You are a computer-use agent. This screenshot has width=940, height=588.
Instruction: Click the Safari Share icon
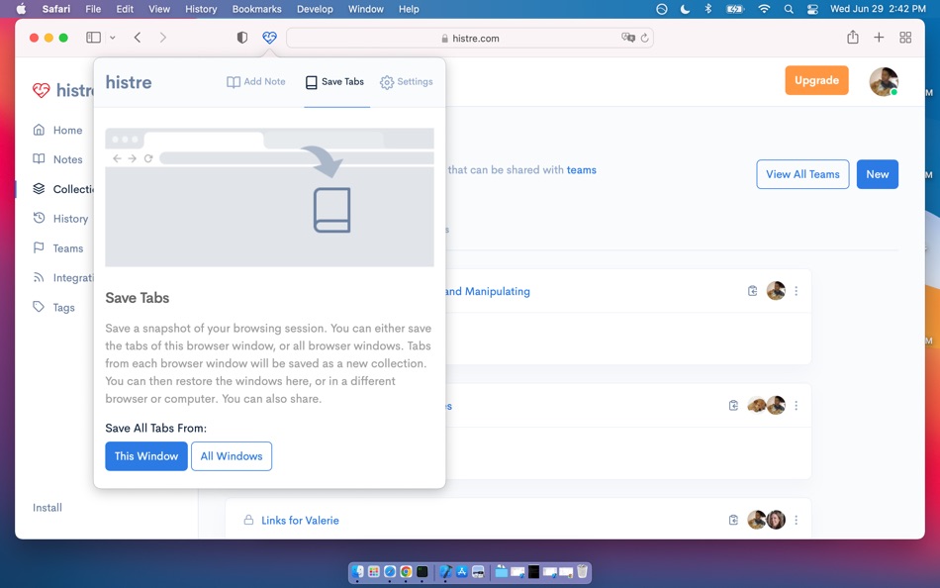(x=853, y=38)
